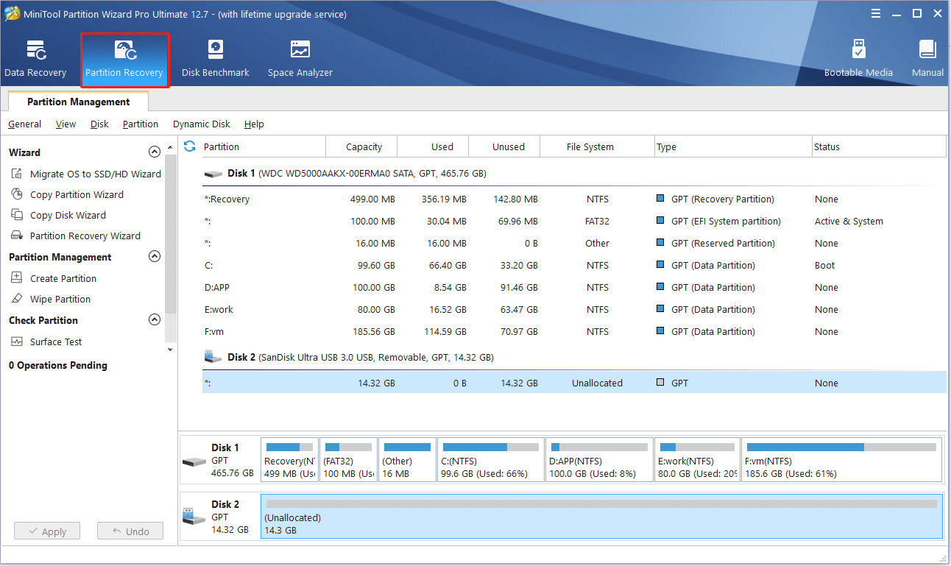951x566 pixels.
Task: Select Recovery block in disk map
Action: coord(290,460)
